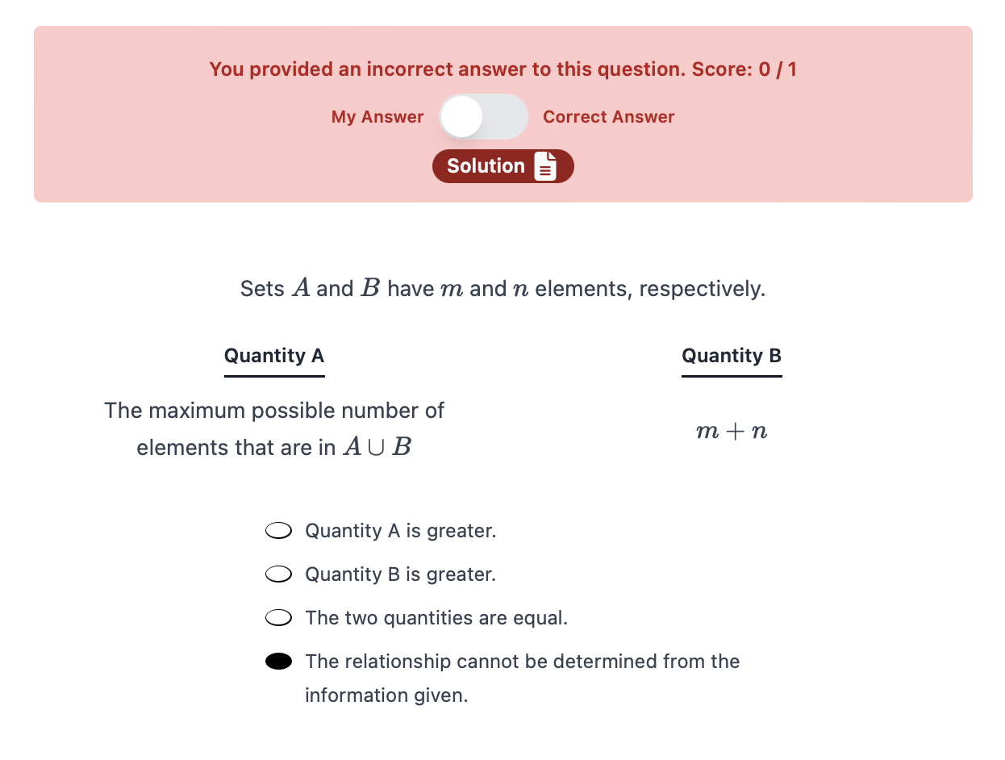Viewport: 1005px width, 760px height.
Task: Click the A ∪ B math expression
Action: pos(377,448)
